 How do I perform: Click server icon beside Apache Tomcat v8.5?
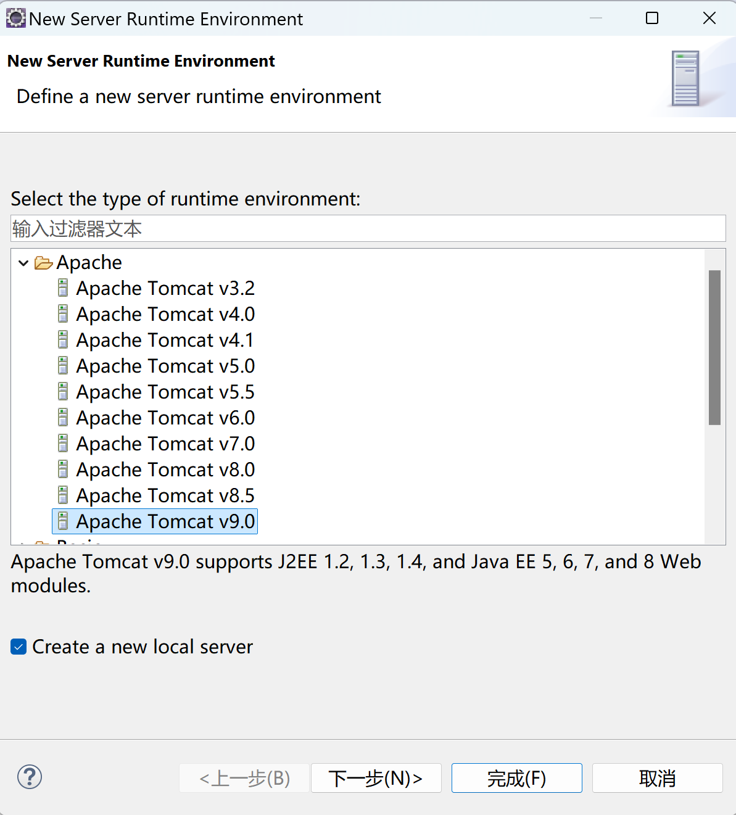tap(63, 495)
